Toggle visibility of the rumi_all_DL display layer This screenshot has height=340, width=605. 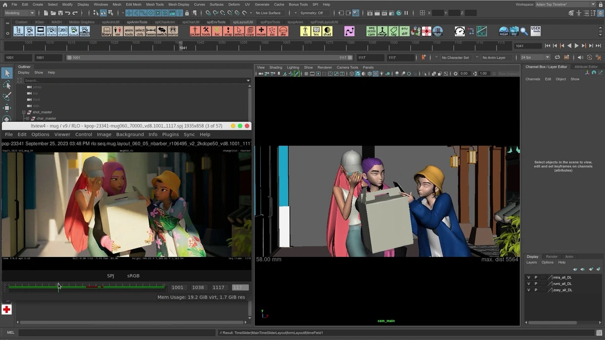click(x=529, y=284)
